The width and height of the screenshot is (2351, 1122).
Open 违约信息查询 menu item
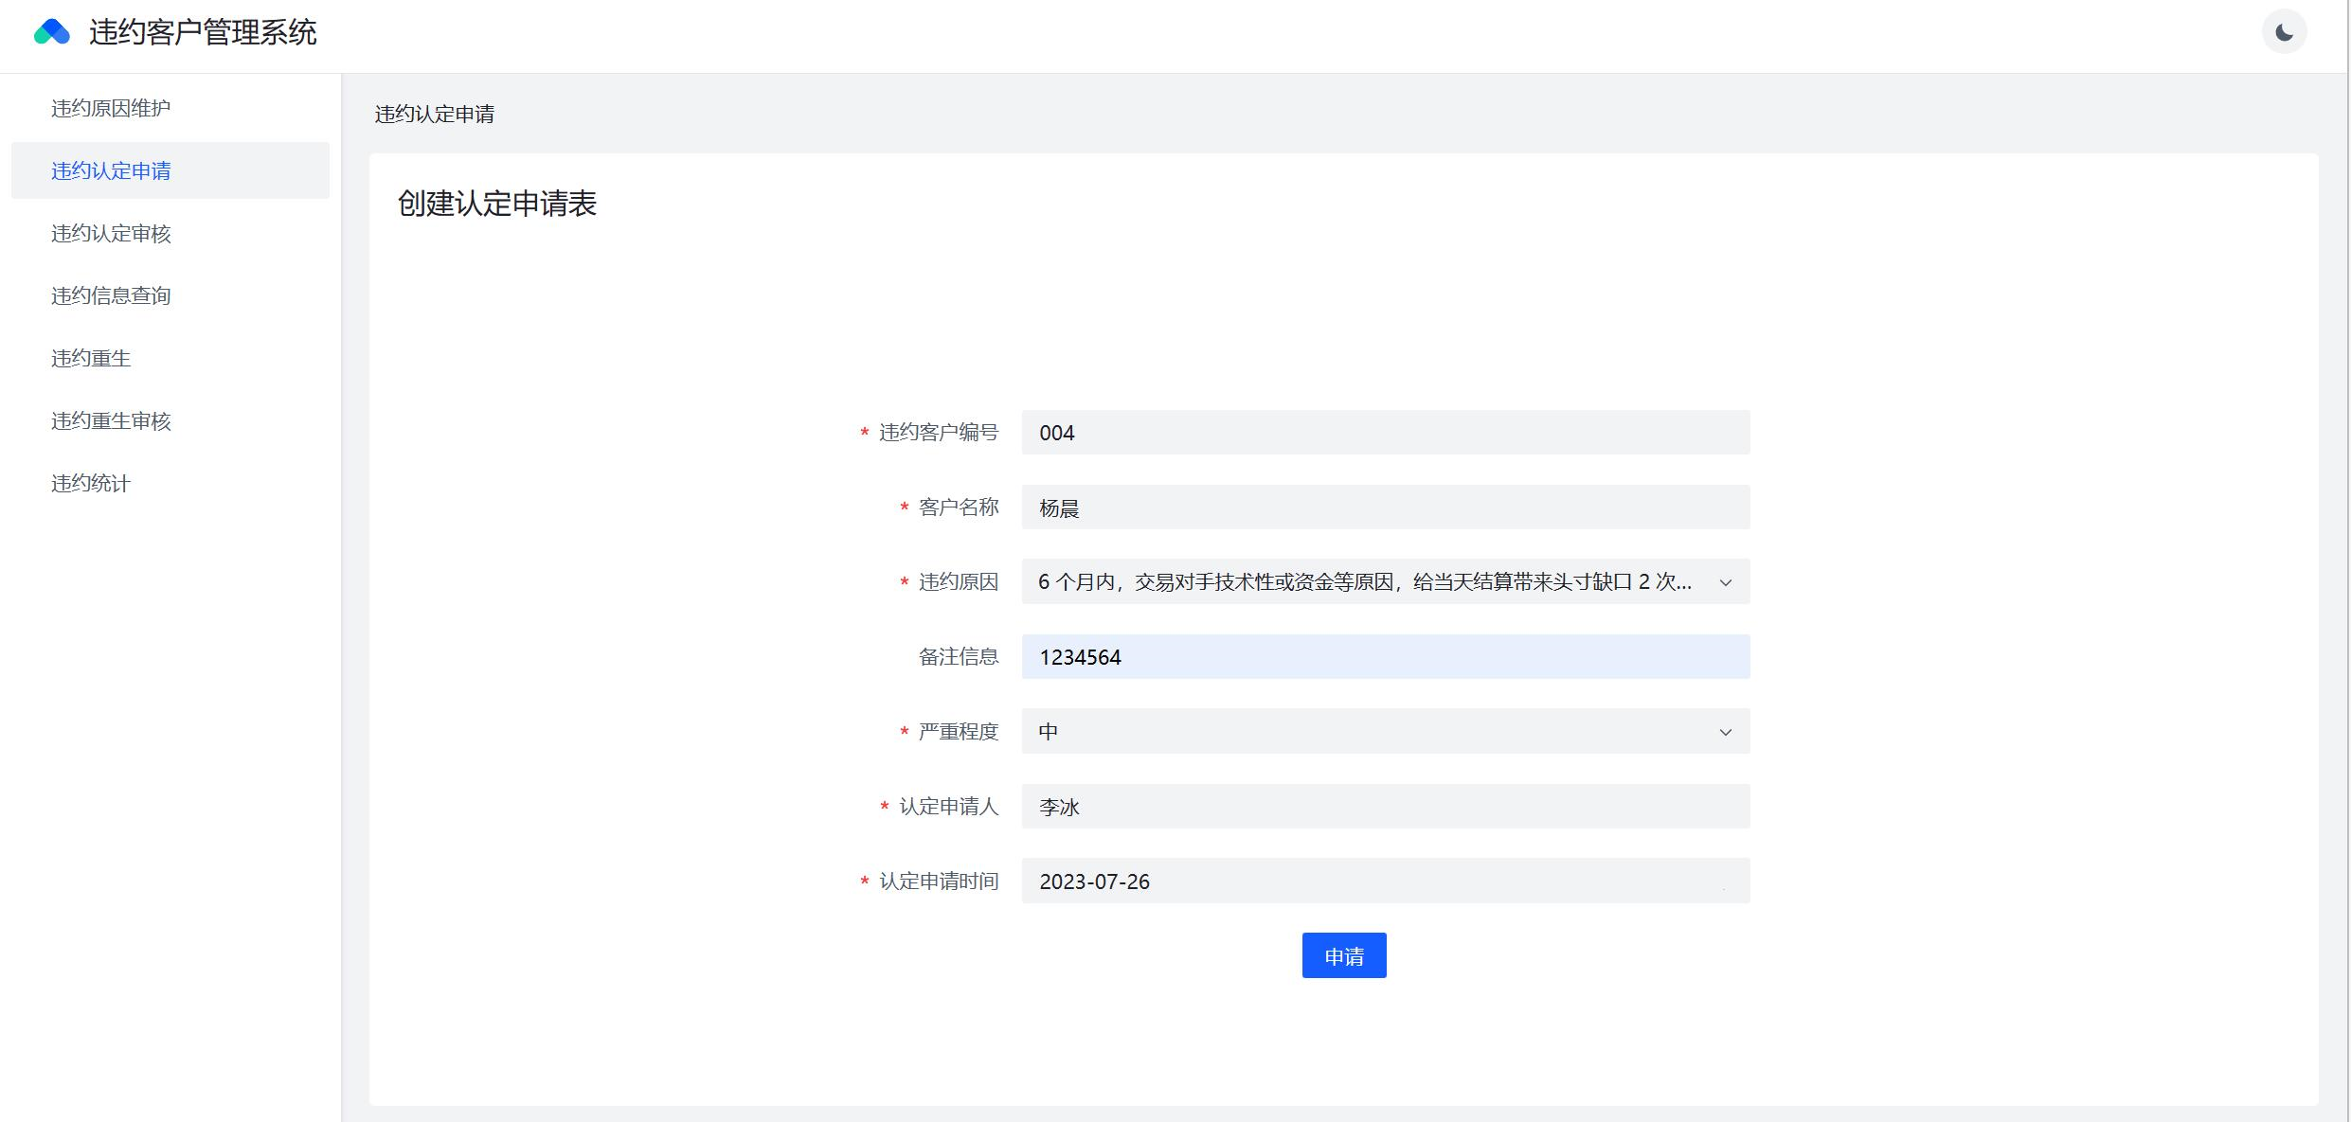111,296
